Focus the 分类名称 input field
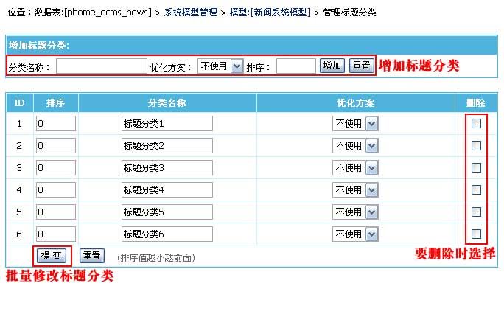Image resolution: width=504 pixels, height=331 pixels. tap(102, 66)
